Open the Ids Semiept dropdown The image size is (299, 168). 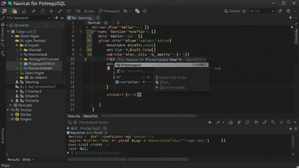[28, 18]
